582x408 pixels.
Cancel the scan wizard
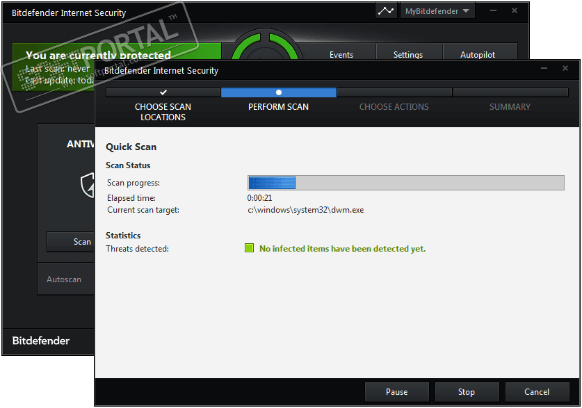[x=537, y=392]
